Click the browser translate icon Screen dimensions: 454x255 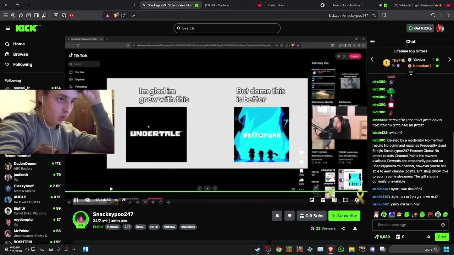(134, 15)
